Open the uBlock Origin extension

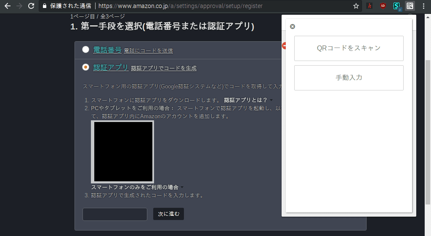coord(383,6)
